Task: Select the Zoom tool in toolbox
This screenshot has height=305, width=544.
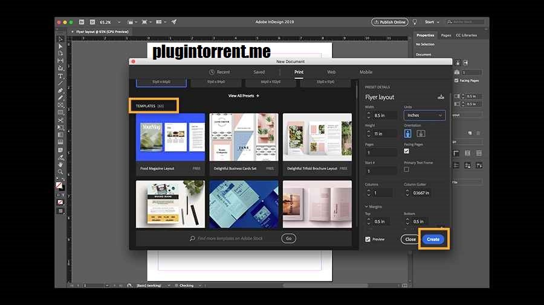Action: tap(60, 172)
